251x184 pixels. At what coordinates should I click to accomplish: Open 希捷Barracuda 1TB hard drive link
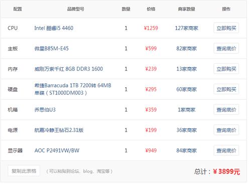(73, 89)
